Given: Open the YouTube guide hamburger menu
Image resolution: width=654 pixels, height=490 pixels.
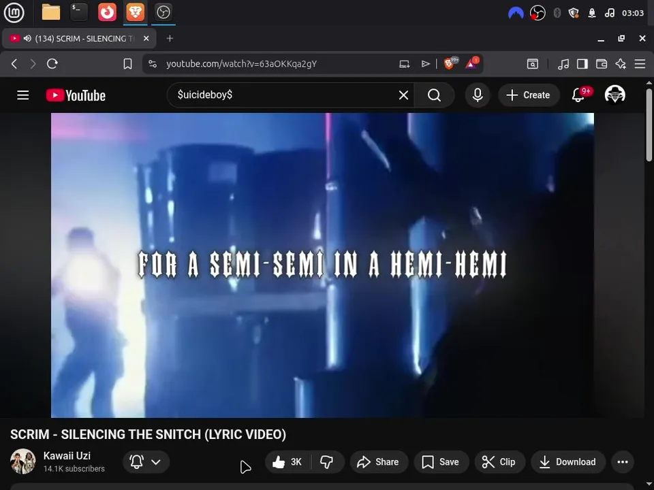Looking at the screenshot, I should coord(23,95).
